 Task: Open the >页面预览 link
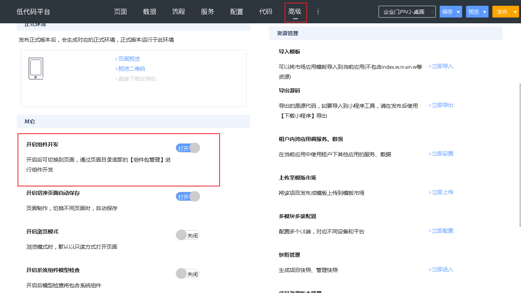pos(128,59)
